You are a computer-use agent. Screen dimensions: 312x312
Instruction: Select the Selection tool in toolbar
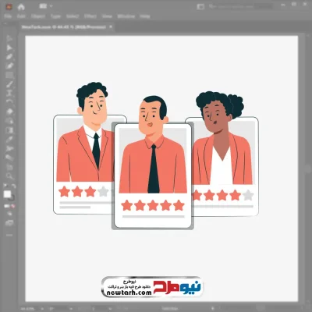[x=9, y=38]
